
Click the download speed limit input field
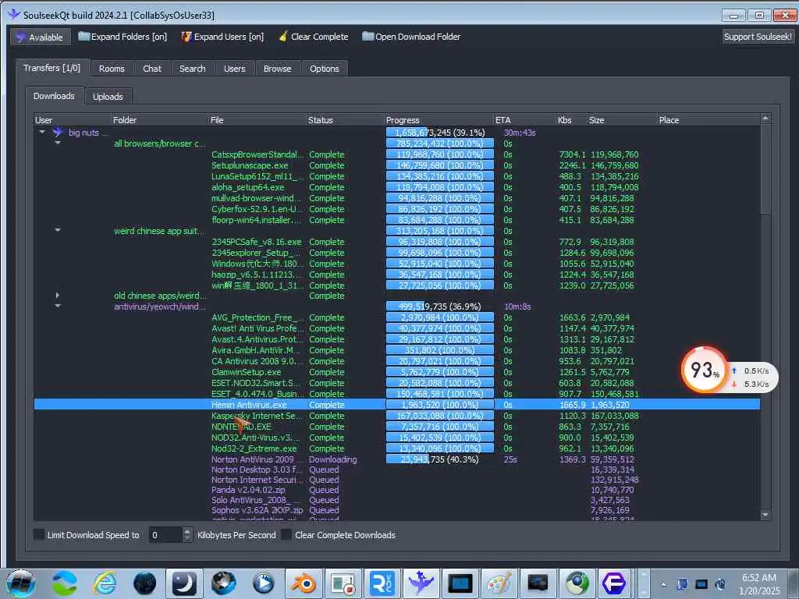tap(165, 534)
